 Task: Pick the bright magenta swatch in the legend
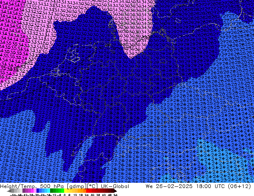pos(32,191)
